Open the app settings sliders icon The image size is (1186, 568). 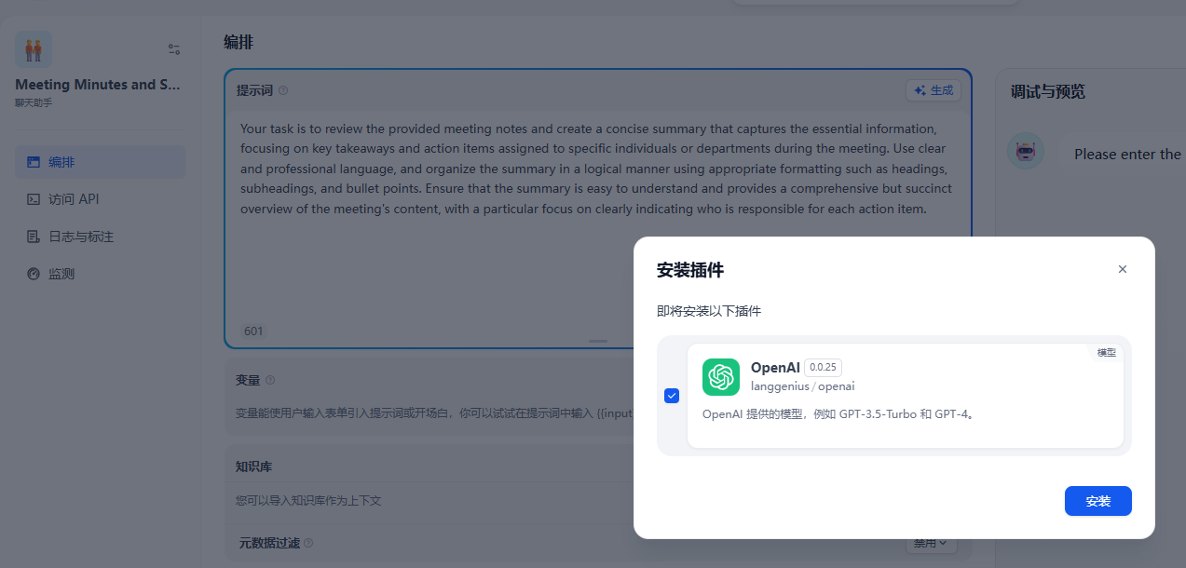[174, 49]
